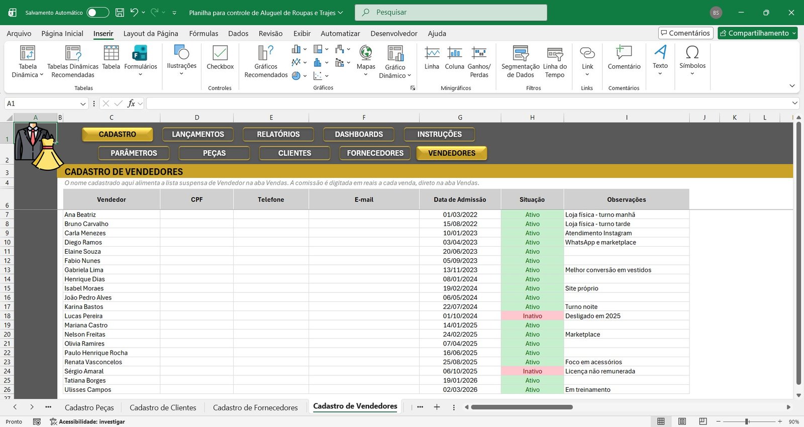This screenshot has height=427, width=804.
Task: Open the Arquivo menu
Action: click(19, 33)
